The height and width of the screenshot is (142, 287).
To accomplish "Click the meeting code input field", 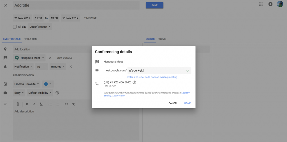I will click(156, 71).
